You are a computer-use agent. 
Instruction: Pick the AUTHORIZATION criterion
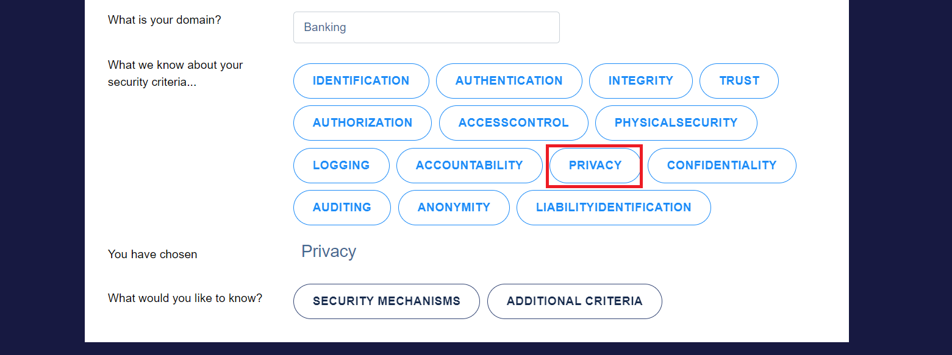coord(362,123)
